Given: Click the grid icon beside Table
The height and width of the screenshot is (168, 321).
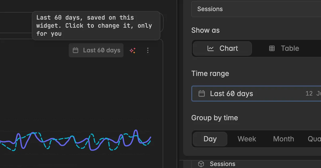Looking at the screenshot, I should [272, 48].
